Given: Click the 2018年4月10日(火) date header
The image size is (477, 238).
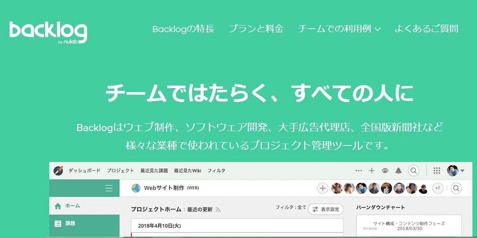Looking at the screenshot, I should click(x=159, y=226).
